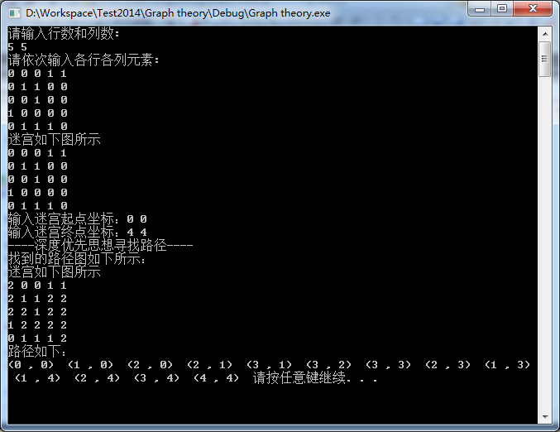Click the start coordinate '0 0' line
The height and width of the screenshot is (432, 560).
[77, 219]
